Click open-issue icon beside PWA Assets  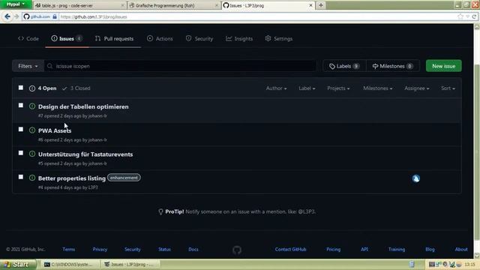(x=32, y=130)
